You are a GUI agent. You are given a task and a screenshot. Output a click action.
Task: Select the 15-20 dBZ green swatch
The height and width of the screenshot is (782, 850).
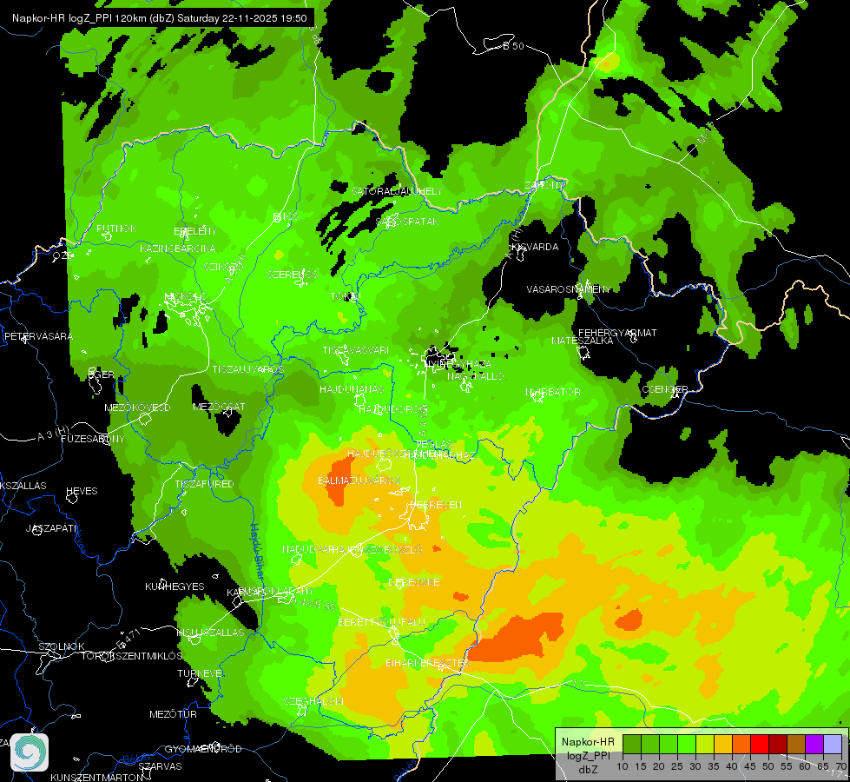pyautogui.click(x=650, y=744)
